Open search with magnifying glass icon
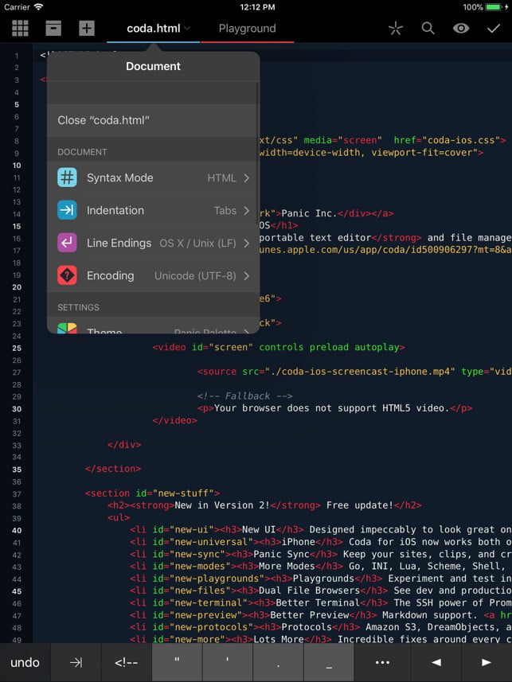This screenshot has width=512, height=682. click(x=428, y=29)
